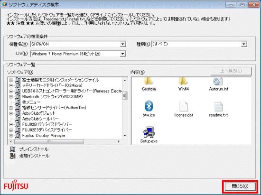Click the 上へ戻る(U) button
Screen dimensions: 261x195
click(x=231, y=71)
